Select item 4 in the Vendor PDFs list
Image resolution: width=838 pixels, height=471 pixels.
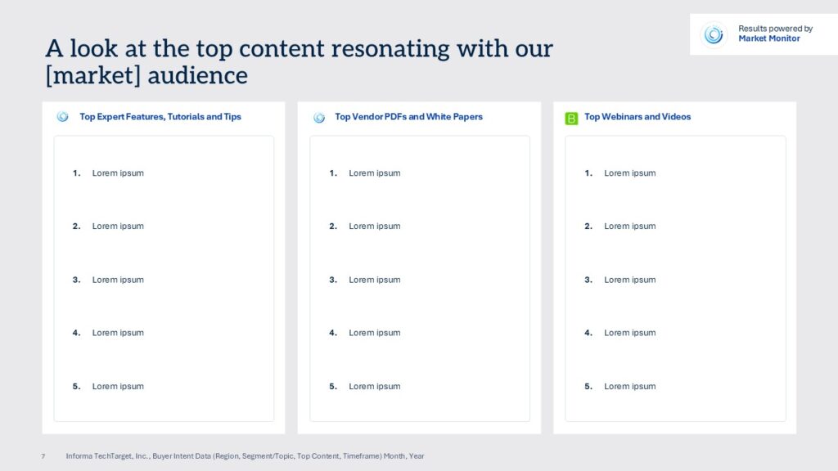(374, 333)
